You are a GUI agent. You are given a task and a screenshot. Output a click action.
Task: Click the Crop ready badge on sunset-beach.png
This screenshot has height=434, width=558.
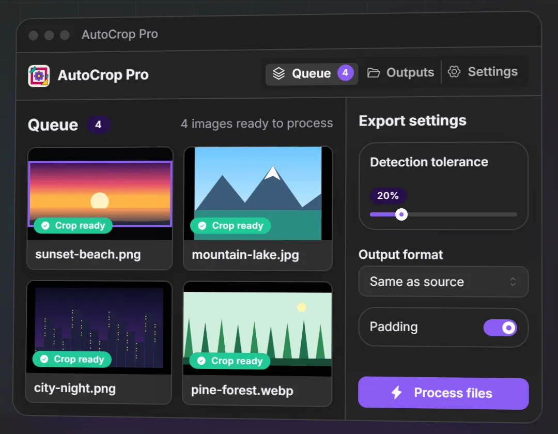tap(73, 226)
